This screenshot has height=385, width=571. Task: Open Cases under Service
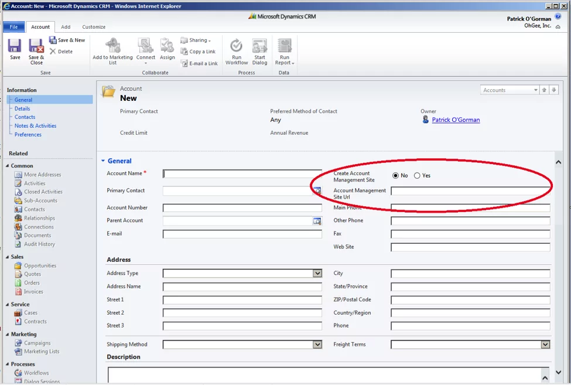coord(26,312)
